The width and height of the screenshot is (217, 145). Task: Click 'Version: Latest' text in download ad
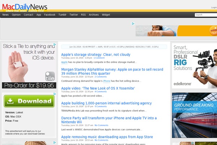tap(14, 112)
